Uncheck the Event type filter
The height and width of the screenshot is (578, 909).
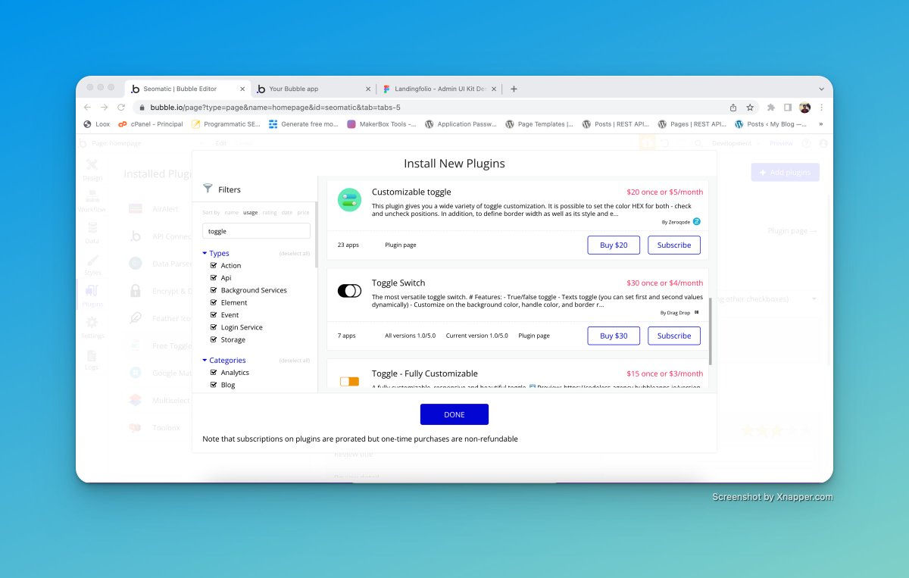pyautogui.click(x=214, y=315)
